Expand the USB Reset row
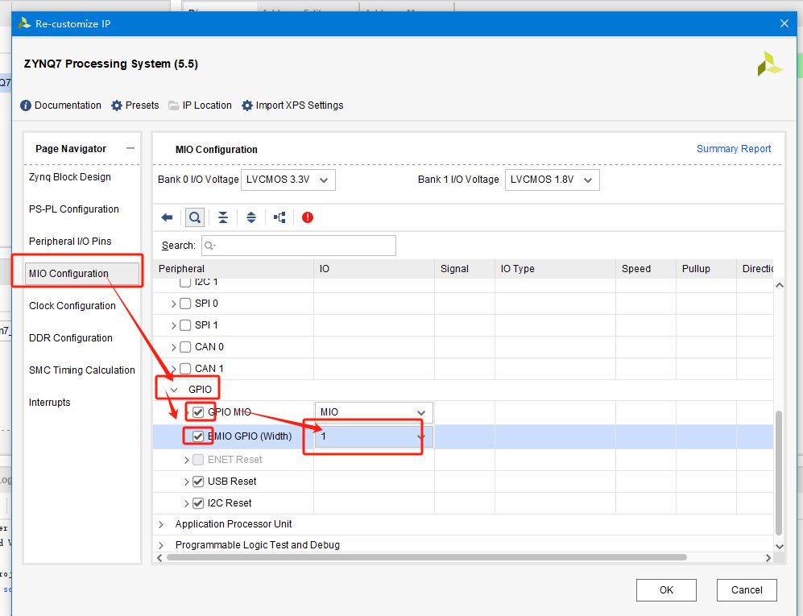 pyautogui.click(x=186, y=482)
